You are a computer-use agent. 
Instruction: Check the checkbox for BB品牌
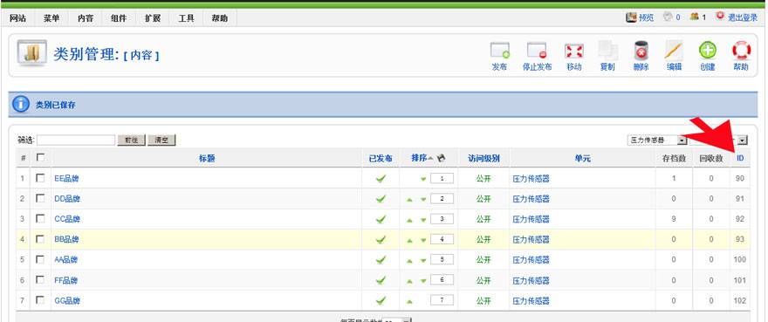pos(41,239)
